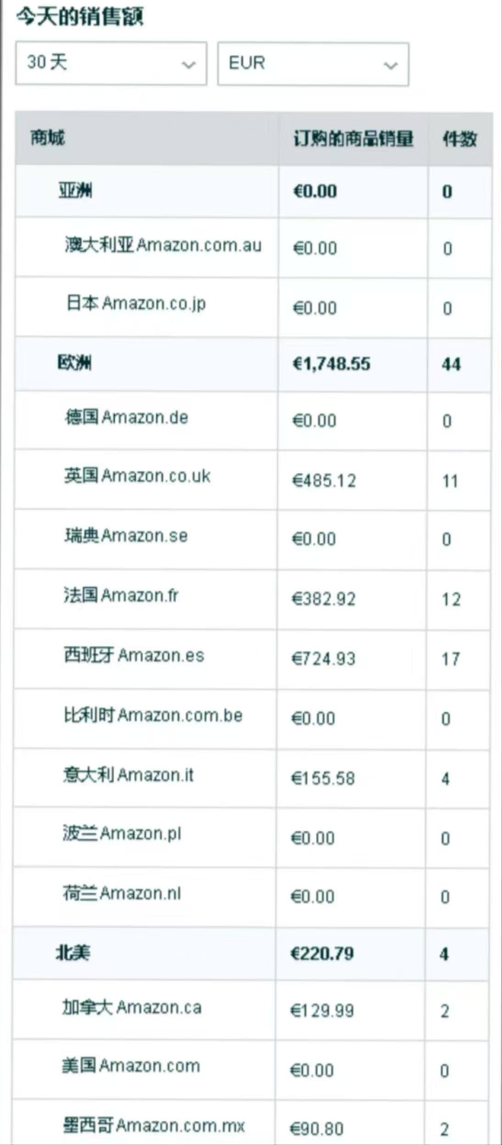Click the chevron arrow in the 30 天 selector
This screenshot has height=1145, width=502.
pyautogui.click(x=188, y=65)
